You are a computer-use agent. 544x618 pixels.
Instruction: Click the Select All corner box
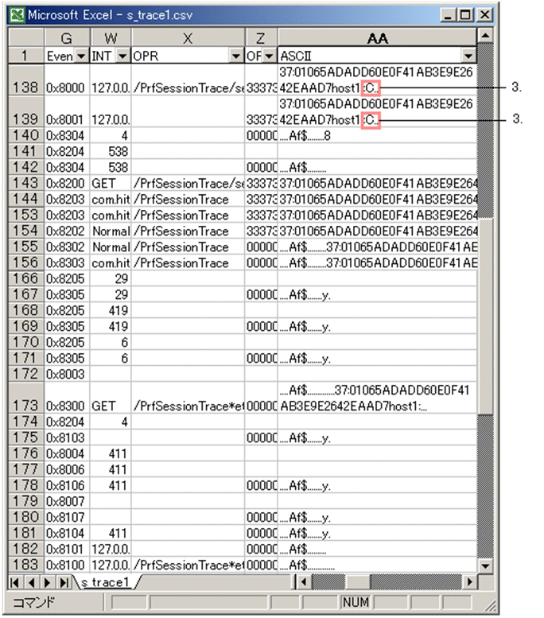[x=26, y=37]
